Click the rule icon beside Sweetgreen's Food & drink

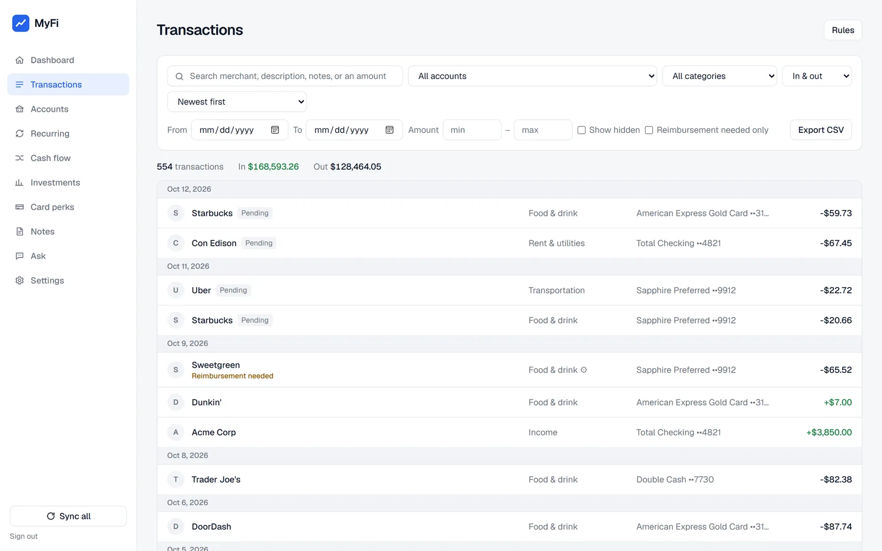click(584, 370)
